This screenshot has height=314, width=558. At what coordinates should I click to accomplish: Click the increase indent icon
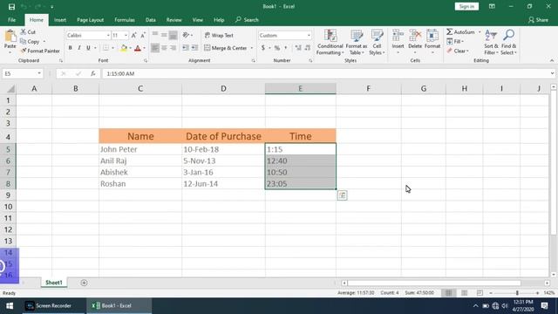coord(194,48)
